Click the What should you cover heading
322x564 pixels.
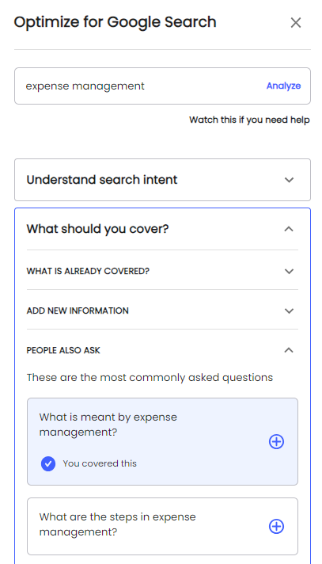pos(98,229)
